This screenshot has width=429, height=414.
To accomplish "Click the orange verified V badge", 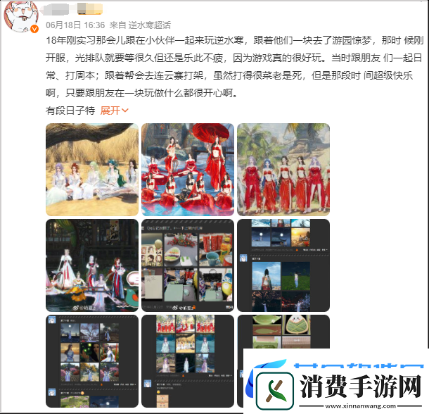I will (34, 29).
